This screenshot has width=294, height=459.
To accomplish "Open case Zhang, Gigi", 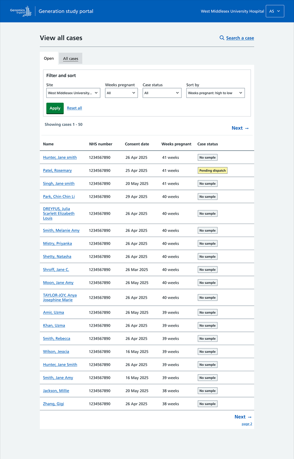I will (x=53, y=404).
